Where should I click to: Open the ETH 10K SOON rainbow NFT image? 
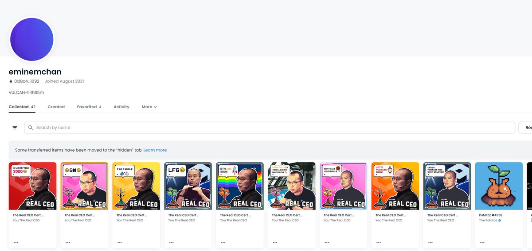[x=240, y=186]
